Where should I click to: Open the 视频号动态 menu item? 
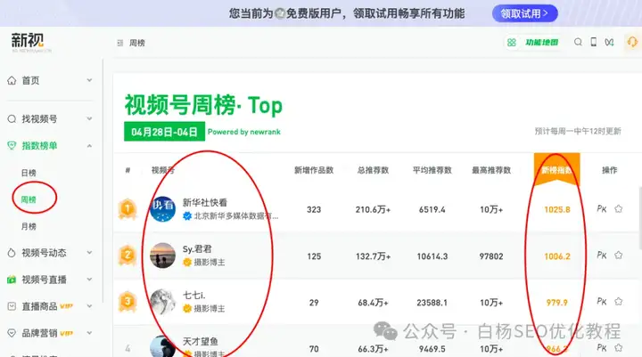[44, 253]
